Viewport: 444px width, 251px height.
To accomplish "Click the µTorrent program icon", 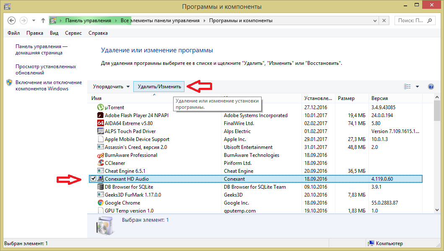I will point(101,108).
